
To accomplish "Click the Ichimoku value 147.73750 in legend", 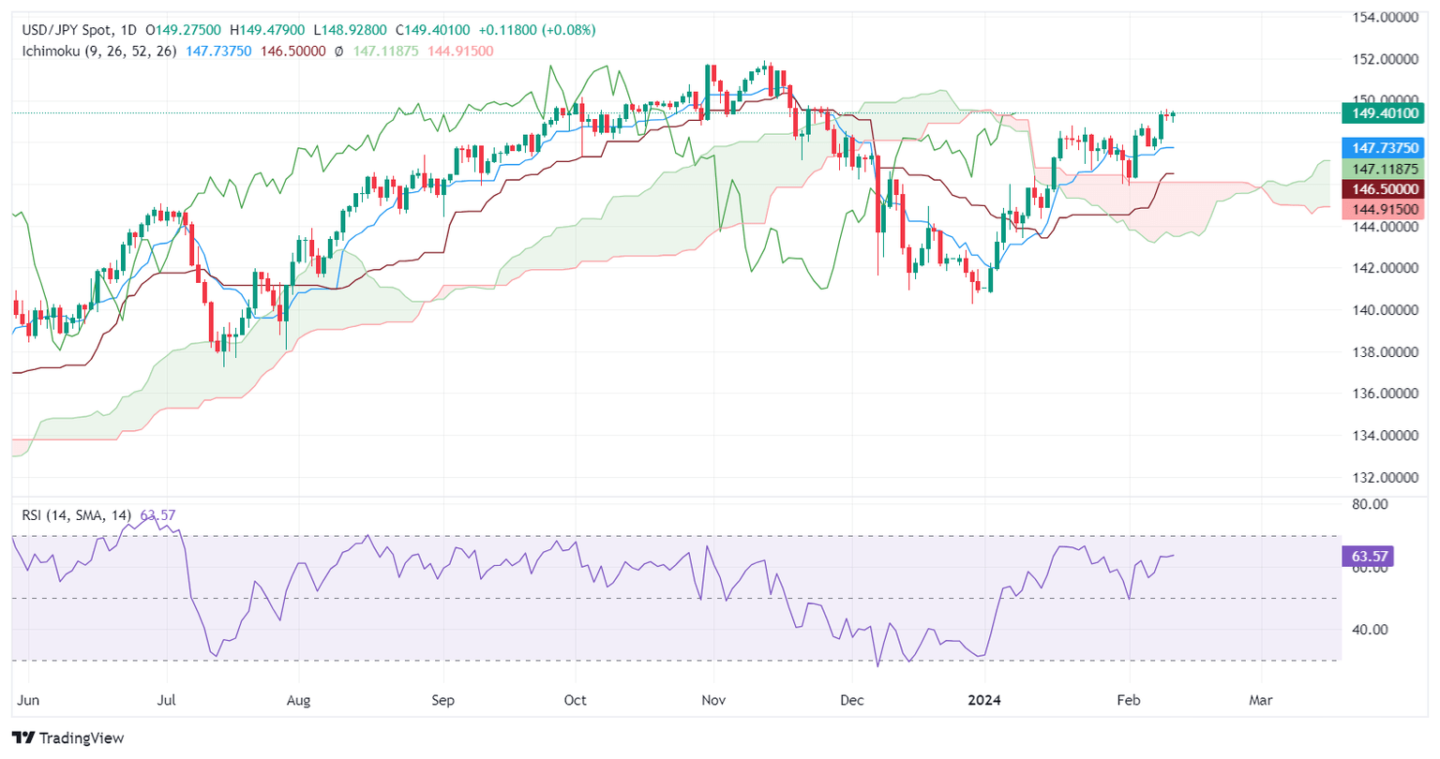I will (x=218, y=51).
